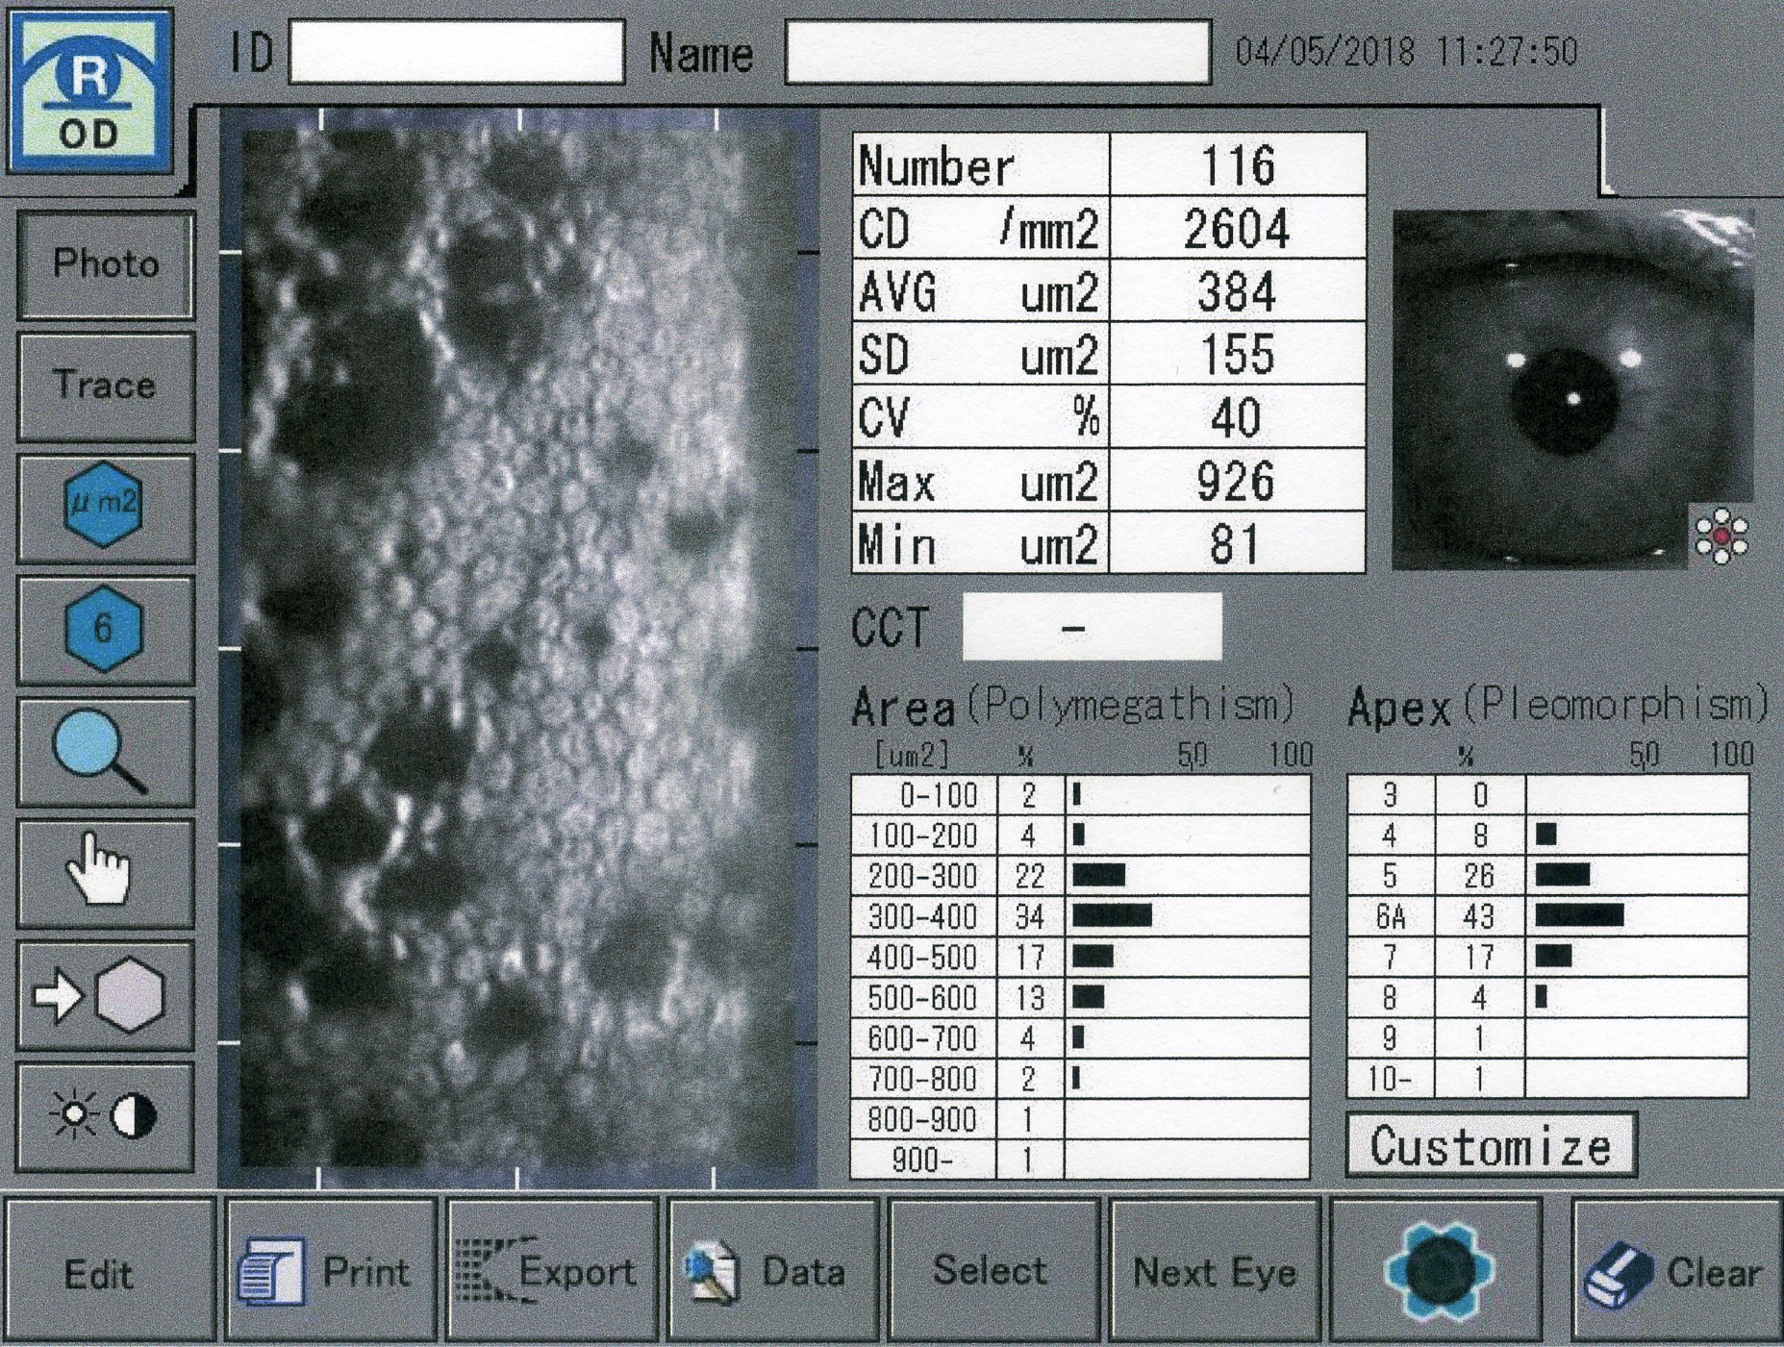The image size is (1784, 1347).
Task: Select the hand pointer tool
Action: click(x=104, y=871)
